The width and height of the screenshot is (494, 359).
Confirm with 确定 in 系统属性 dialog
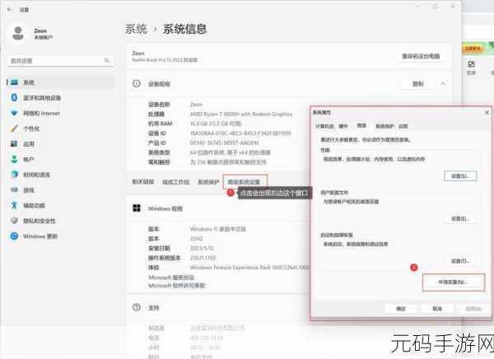tap(401, 309)
